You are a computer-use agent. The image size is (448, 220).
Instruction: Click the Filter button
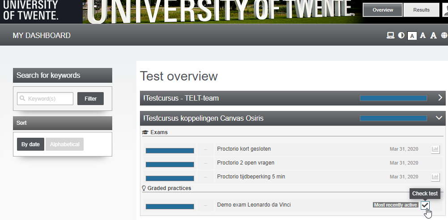click(x=91, y=98)
